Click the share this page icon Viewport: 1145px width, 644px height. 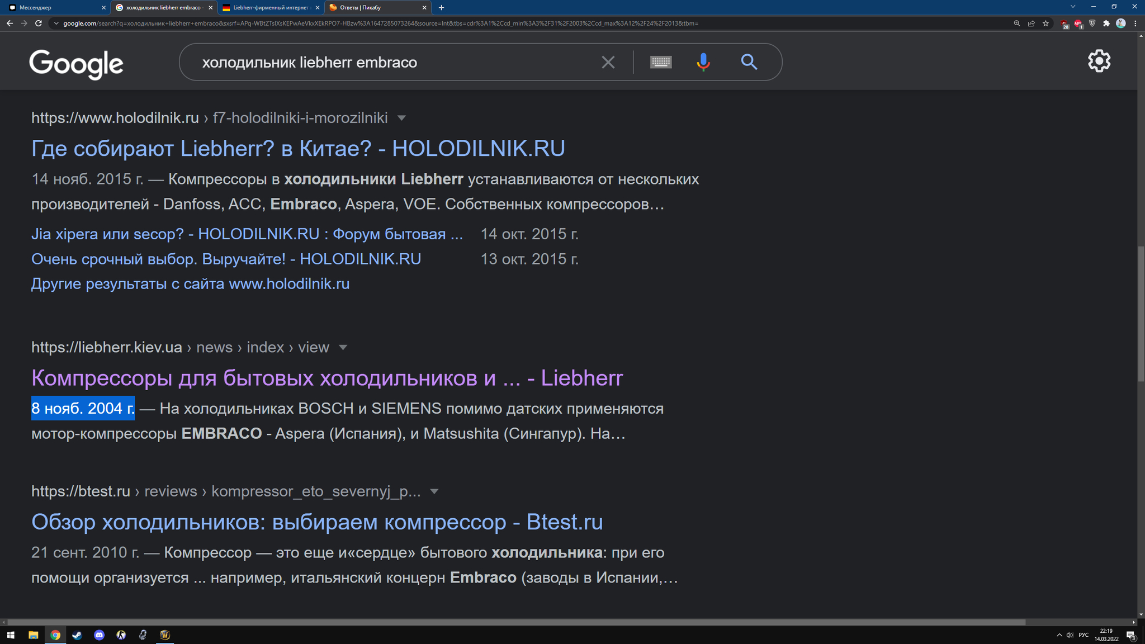coord(1031,23)
